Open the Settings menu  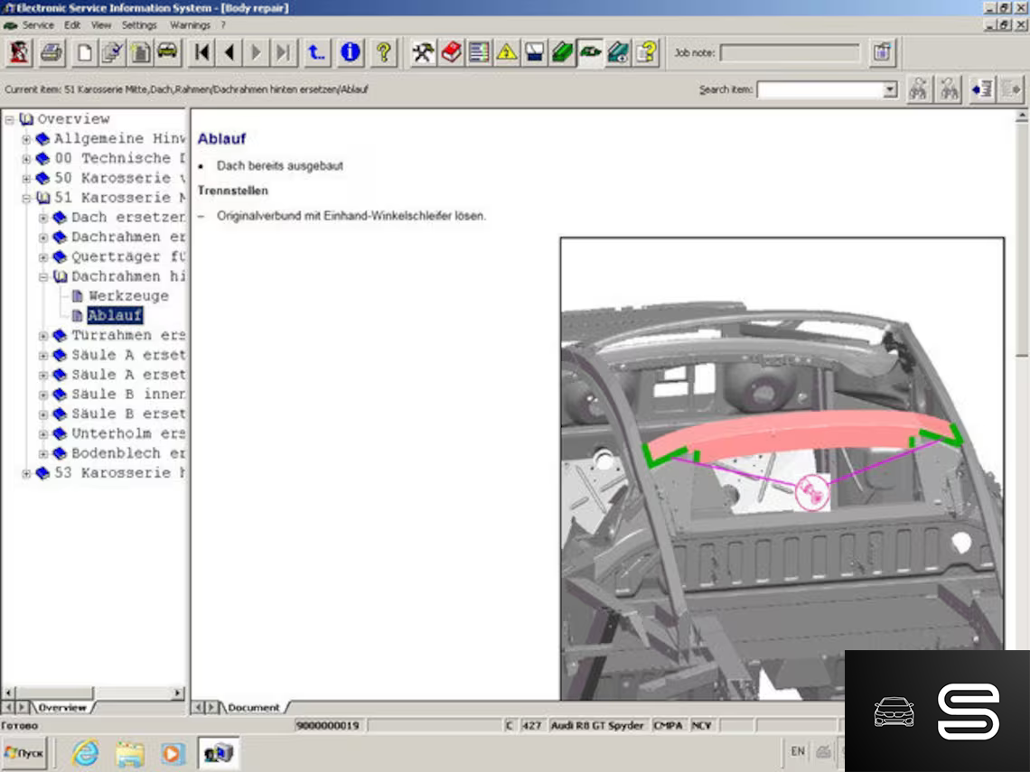click(x=139, y=25)
